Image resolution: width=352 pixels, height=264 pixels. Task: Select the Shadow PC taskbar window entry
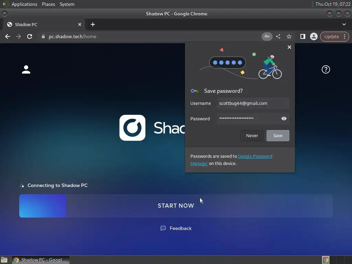41,260
